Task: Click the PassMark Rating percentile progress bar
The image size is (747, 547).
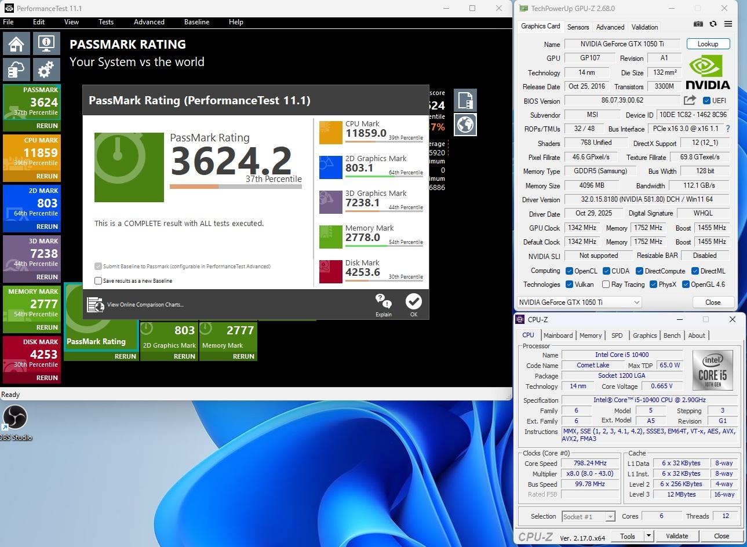Action: (236, 187)
